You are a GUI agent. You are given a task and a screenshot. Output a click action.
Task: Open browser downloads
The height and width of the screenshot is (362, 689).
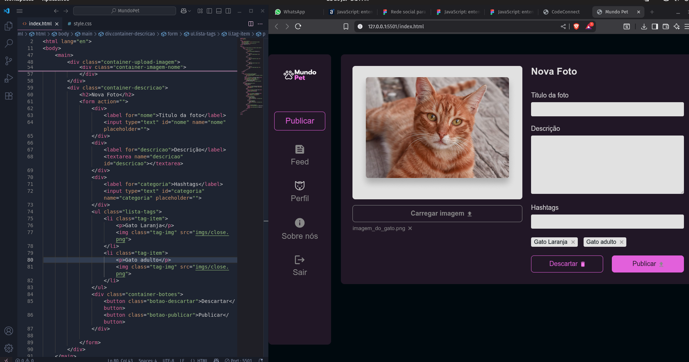coord(644,26)
